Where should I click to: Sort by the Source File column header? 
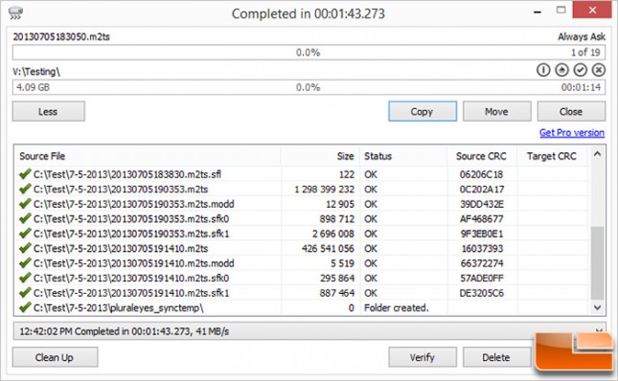(147, 156)
